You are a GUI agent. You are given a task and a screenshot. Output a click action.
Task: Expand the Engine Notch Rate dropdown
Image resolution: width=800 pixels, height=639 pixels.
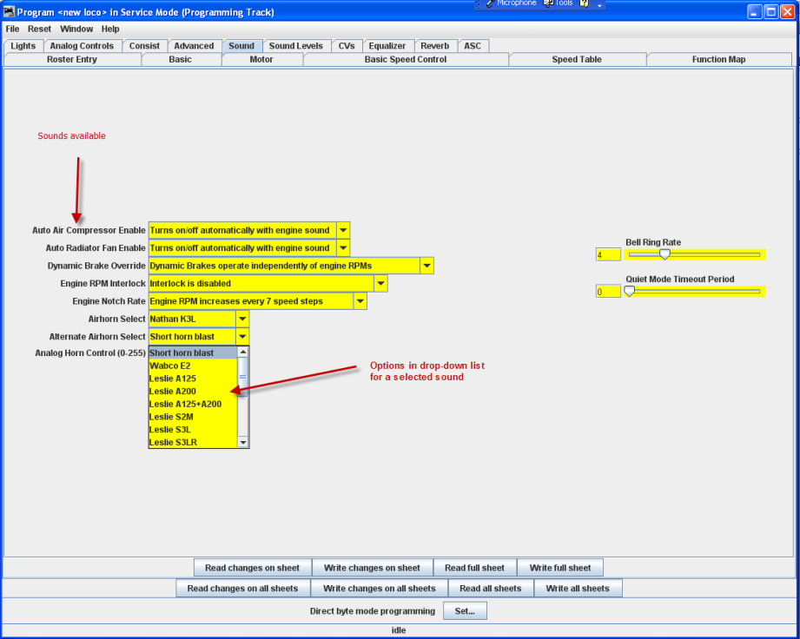click(x=360, y=301)
